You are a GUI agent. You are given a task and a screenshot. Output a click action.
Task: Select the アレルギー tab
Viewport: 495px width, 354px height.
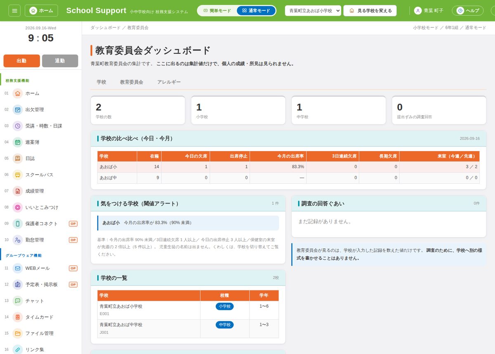169,82
